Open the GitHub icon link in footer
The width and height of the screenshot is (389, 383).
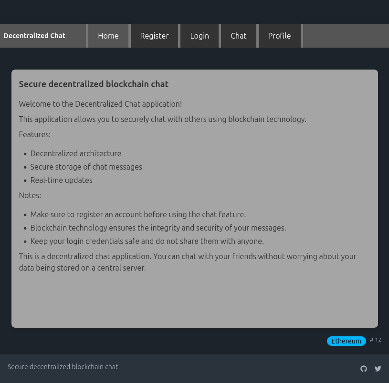click(x=364, y=369)
